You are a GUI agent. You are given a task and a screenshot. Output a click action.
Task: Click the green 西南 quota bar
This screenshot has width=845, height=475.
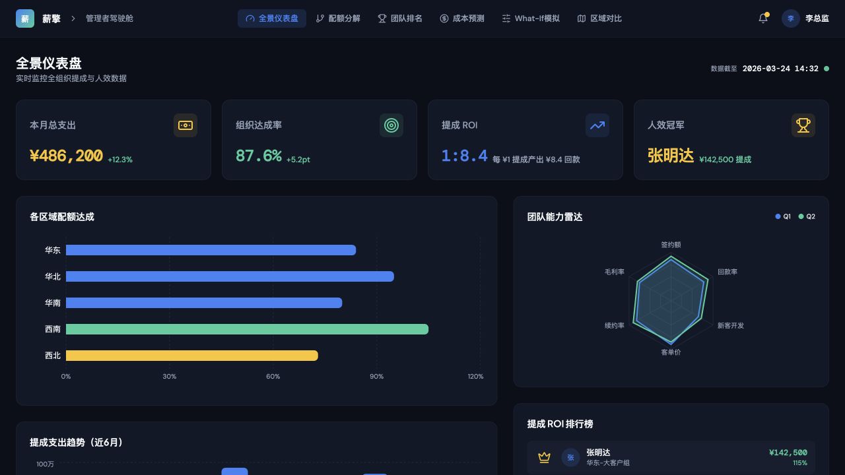tap(247, 329)
